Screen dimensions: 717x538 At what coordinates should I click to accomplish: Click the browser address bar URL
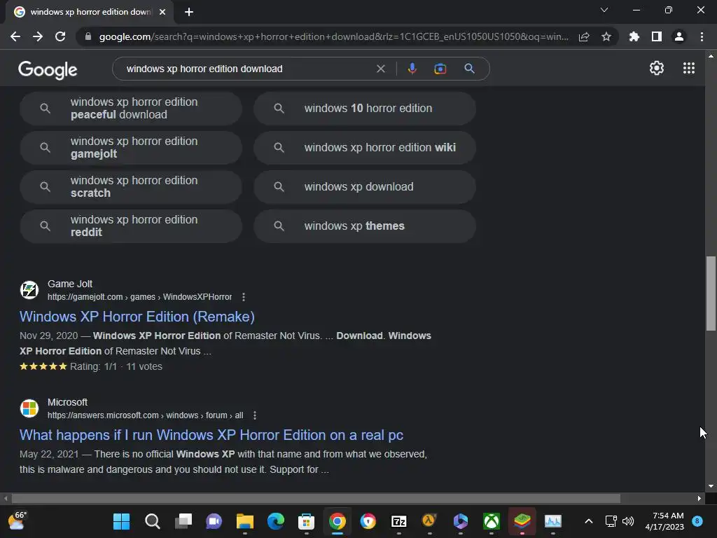pos(334,36)
